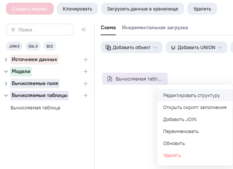The height and width of the screenshot is (169, 233).
Task: Collapse the Модели tree section
Action: click(x=6, y=72)
